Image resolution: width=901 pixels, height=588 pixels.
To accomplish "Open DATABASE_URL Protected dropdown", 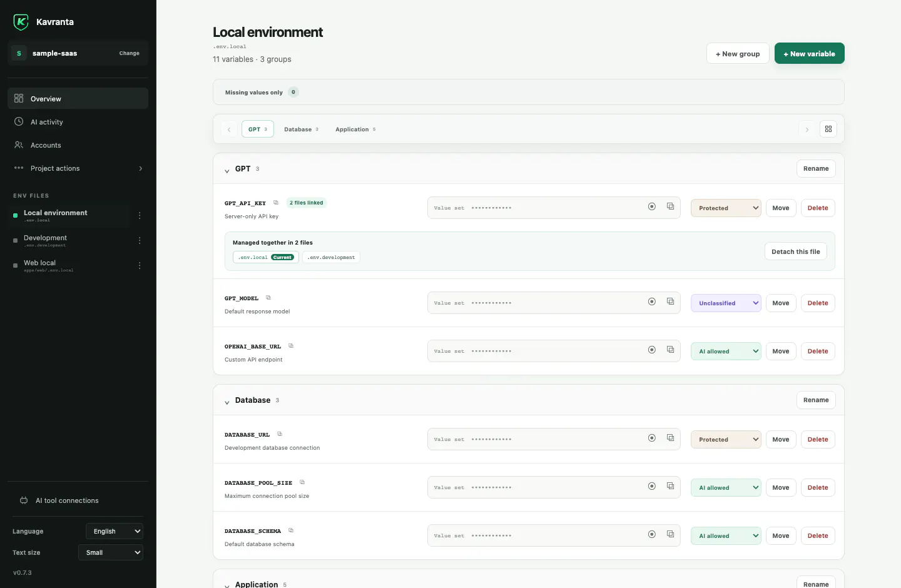I will [726, 439].
